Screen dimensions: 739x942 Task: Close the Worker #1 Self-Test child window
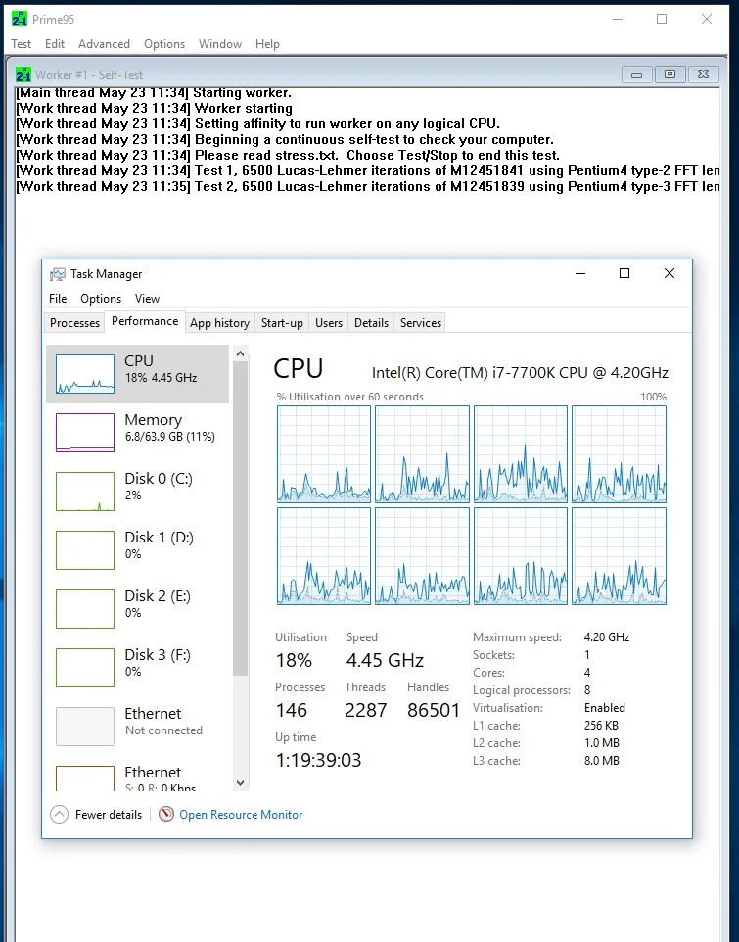704,74
